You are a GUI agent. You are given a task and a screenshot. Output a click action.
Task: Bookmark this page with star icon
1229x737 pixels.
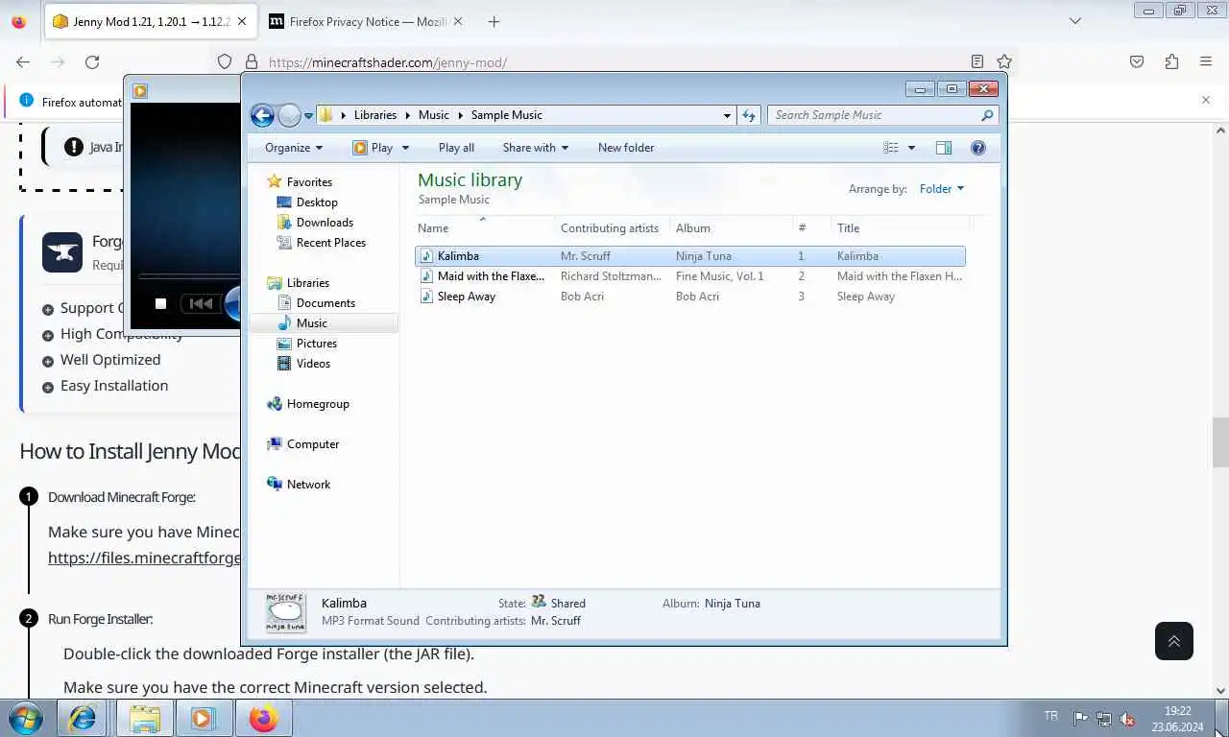coord(1004,62)
